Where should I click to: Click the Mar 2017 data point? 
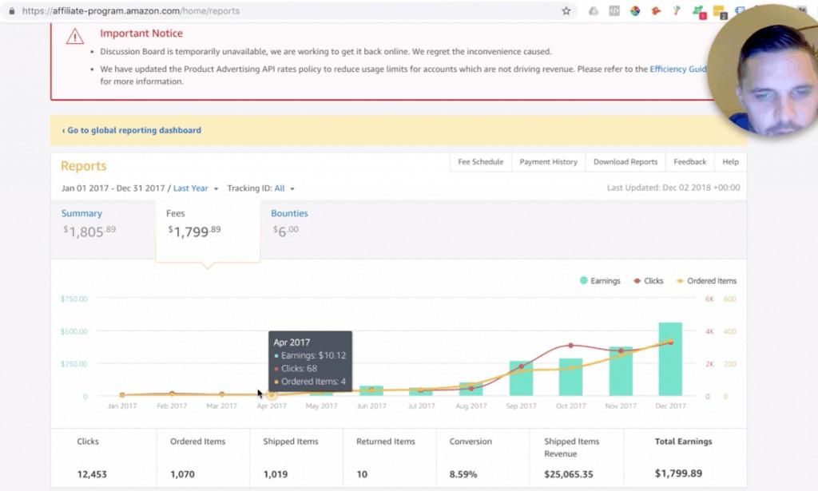click(x=222, y=394)
